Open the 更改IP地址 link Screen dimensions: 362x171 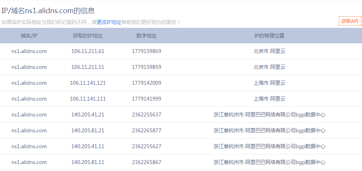pyautogui.click(x=109, y=22)
